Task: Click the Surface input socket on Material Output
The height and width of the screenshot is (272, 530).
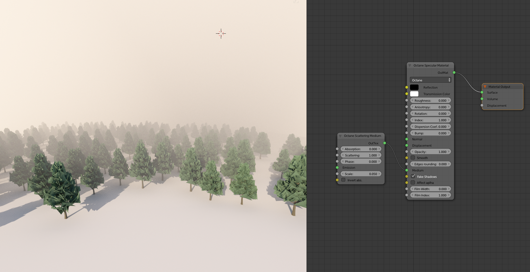Action: click(x=482, y=92)
